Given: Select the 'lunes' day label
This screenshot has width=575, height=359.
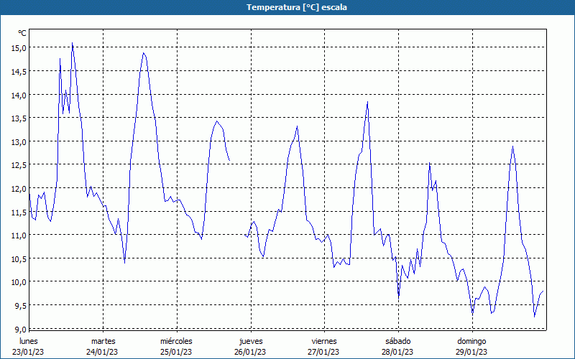Looking at the screenshot, I should click(x=28, y=341).
